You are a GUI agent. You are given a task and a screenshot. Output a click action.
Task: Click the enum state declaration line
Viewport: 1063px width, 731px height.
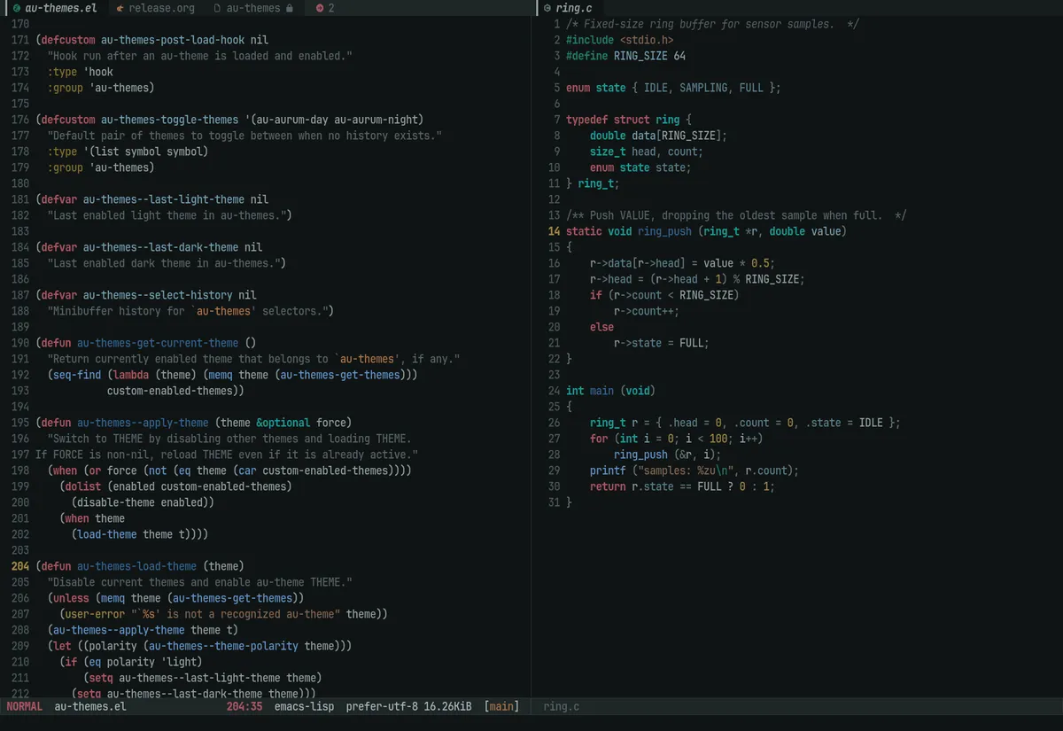673,88
